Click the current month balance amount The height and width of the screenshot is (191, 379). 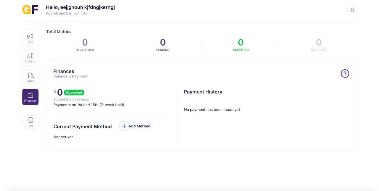[60, 92]
